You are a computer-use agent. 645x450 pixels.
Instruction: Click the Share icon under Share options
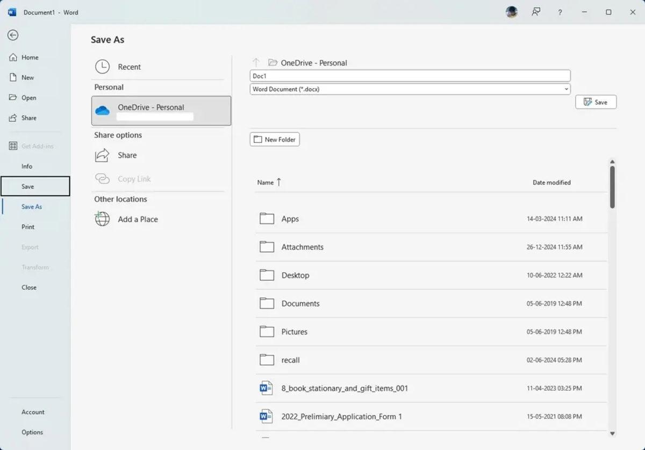click(x=102, y=155)
